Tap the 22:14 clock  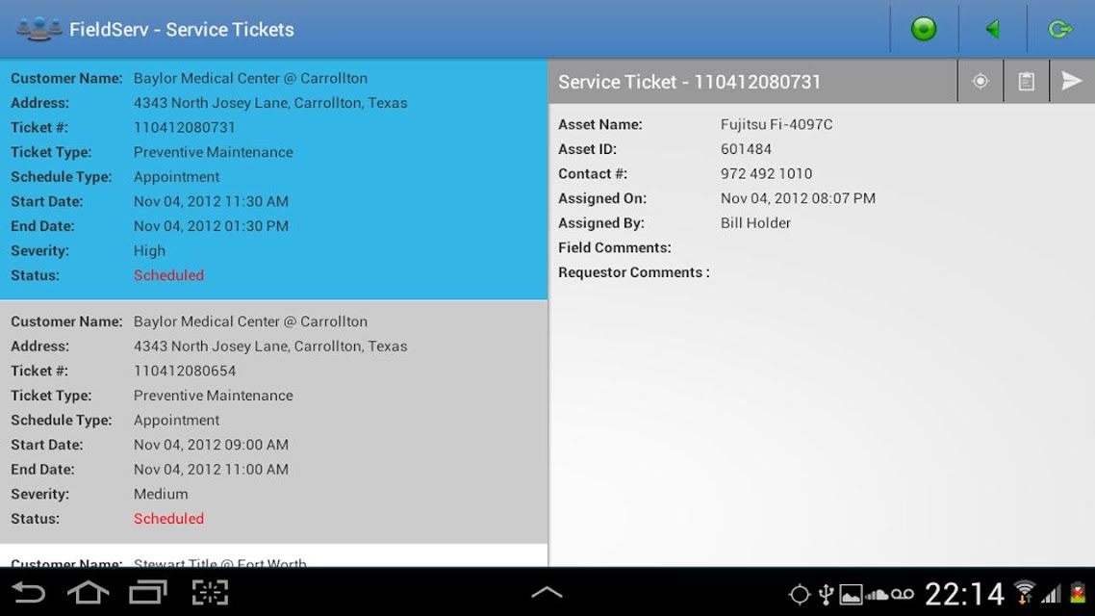(x=964, y=595)
